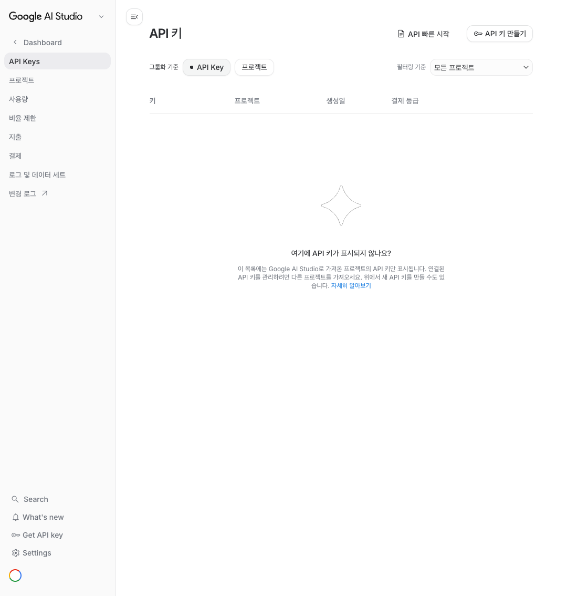Click the Settings gear icon

16,553
